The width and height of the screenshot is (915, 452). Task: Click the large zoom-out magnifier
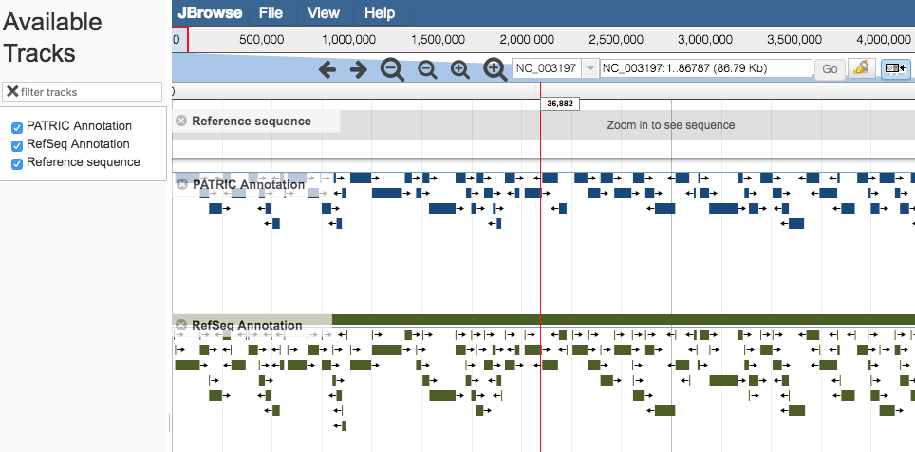click(x=392, y=70)
